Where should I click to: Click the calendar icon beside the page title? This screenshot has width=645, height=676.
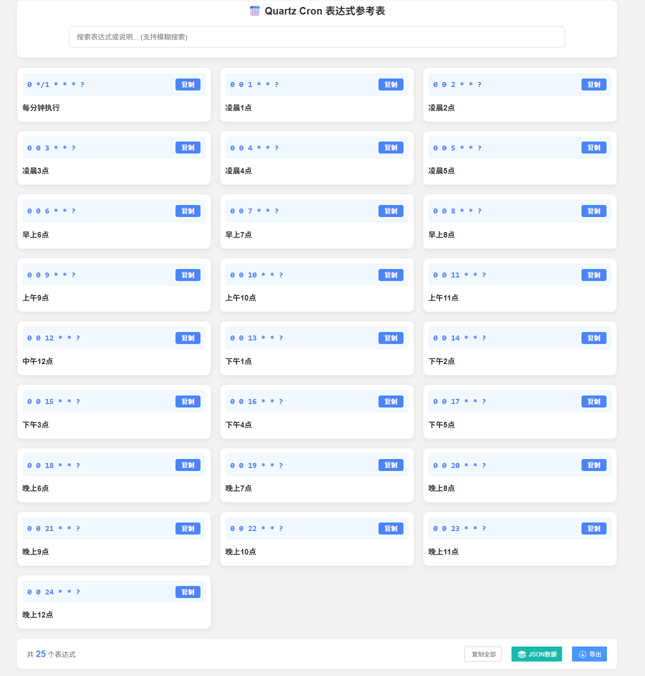click(x=255, y=11)
